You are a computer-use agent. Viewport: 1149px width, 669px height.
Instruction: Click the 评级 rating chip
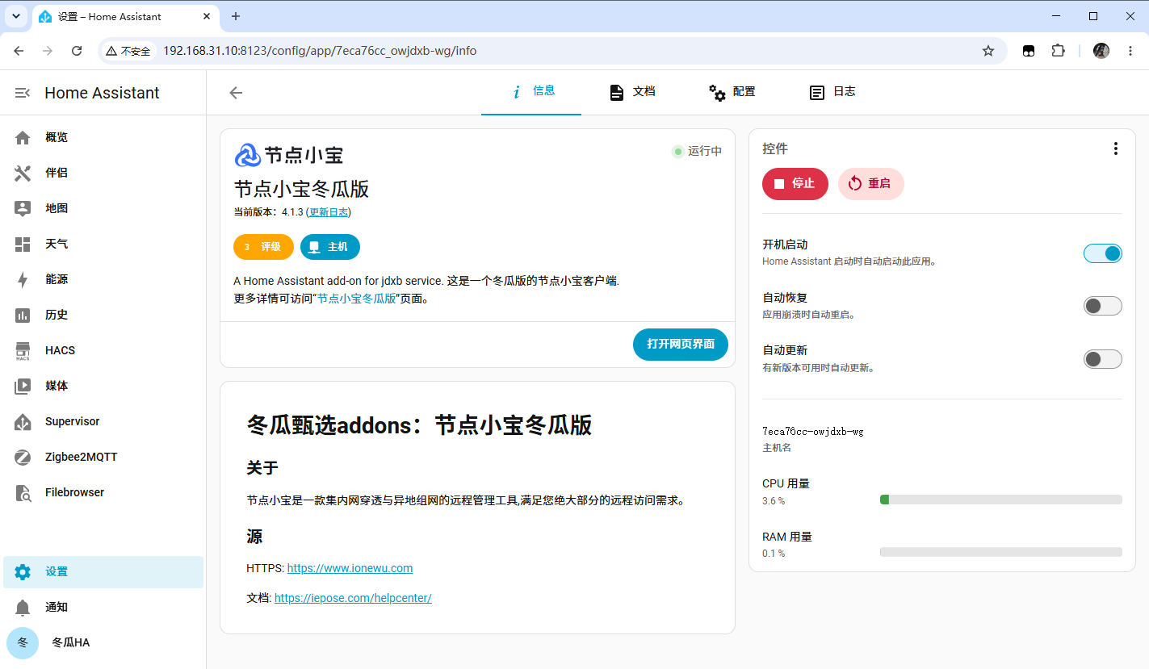(x=263, y=247)
